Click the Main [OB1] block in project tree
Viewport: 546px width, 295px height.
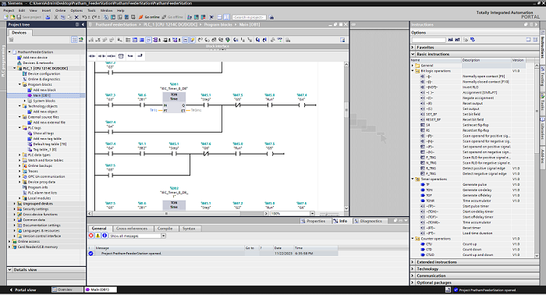point(41,95)
